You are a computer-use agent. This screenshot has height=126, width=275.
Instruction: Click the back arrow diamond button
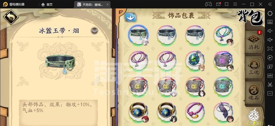pos(11,17)
